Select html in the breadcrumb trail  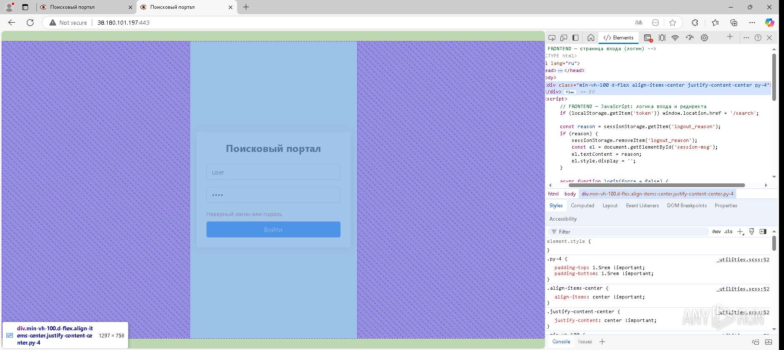pos(553,194)
